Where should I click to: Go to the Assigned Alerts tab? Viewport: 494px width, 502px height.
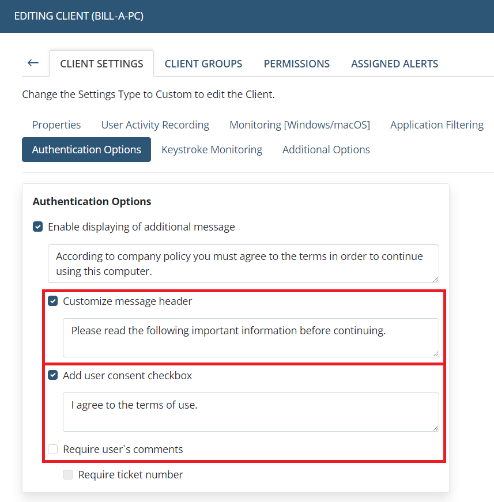click(x=395, y=64)
